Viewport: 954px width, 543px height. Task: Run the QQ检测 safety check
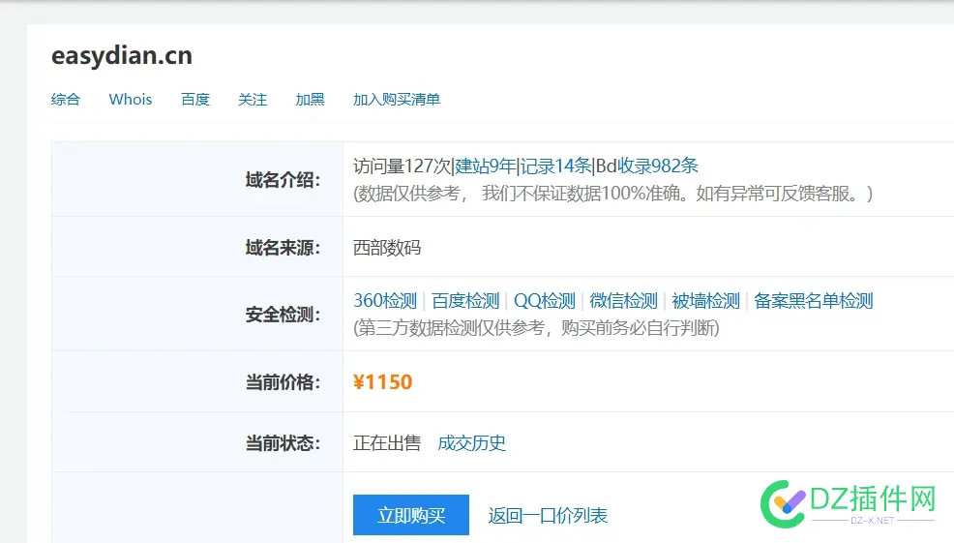click(x=545, y=301)
